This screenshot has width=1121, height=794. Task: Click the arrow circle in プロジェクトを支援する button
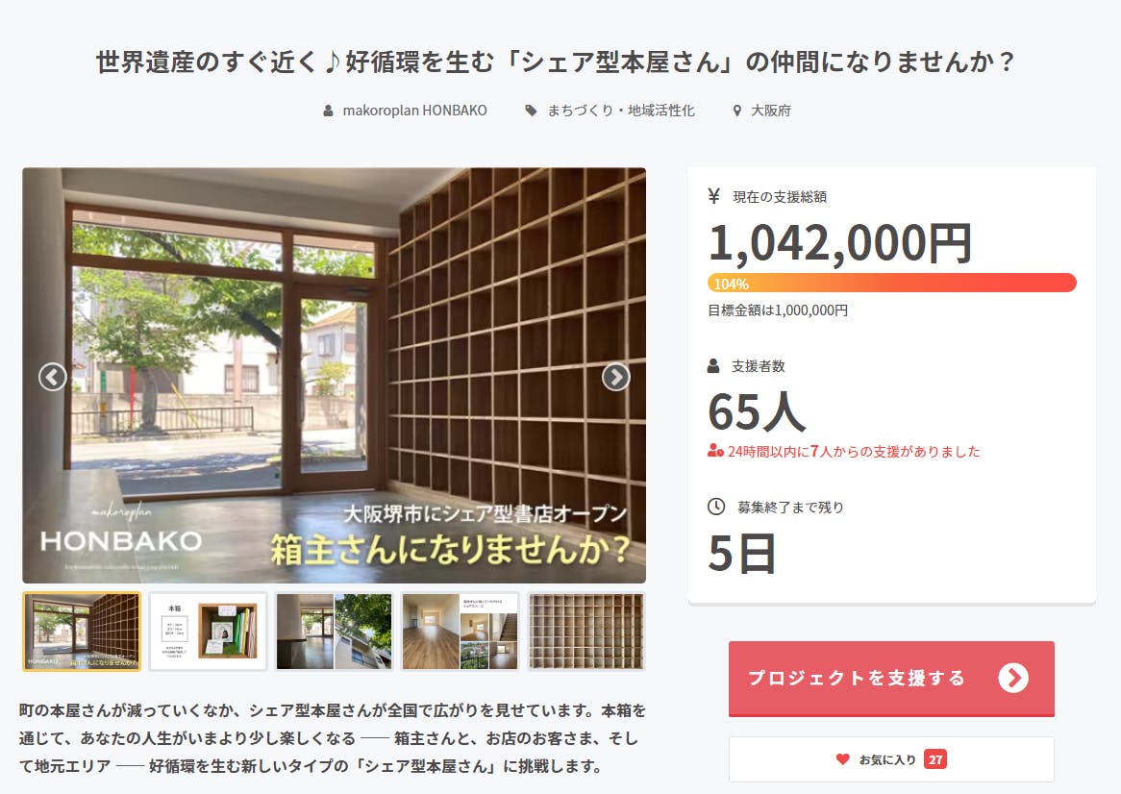[x=1013, y=678]
